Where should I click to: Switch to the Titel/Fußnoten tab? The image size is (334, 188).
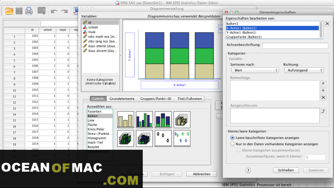click(x=189, y=99)
